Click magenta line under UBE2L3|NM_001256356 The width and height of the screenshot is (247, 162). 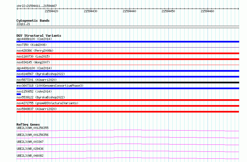(128, 137)
